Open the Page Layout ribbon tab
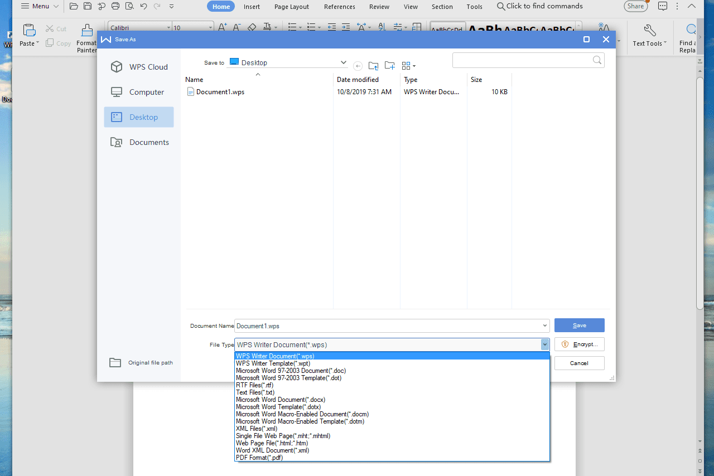This screenshot has height=476, width=714. (292, 7)
